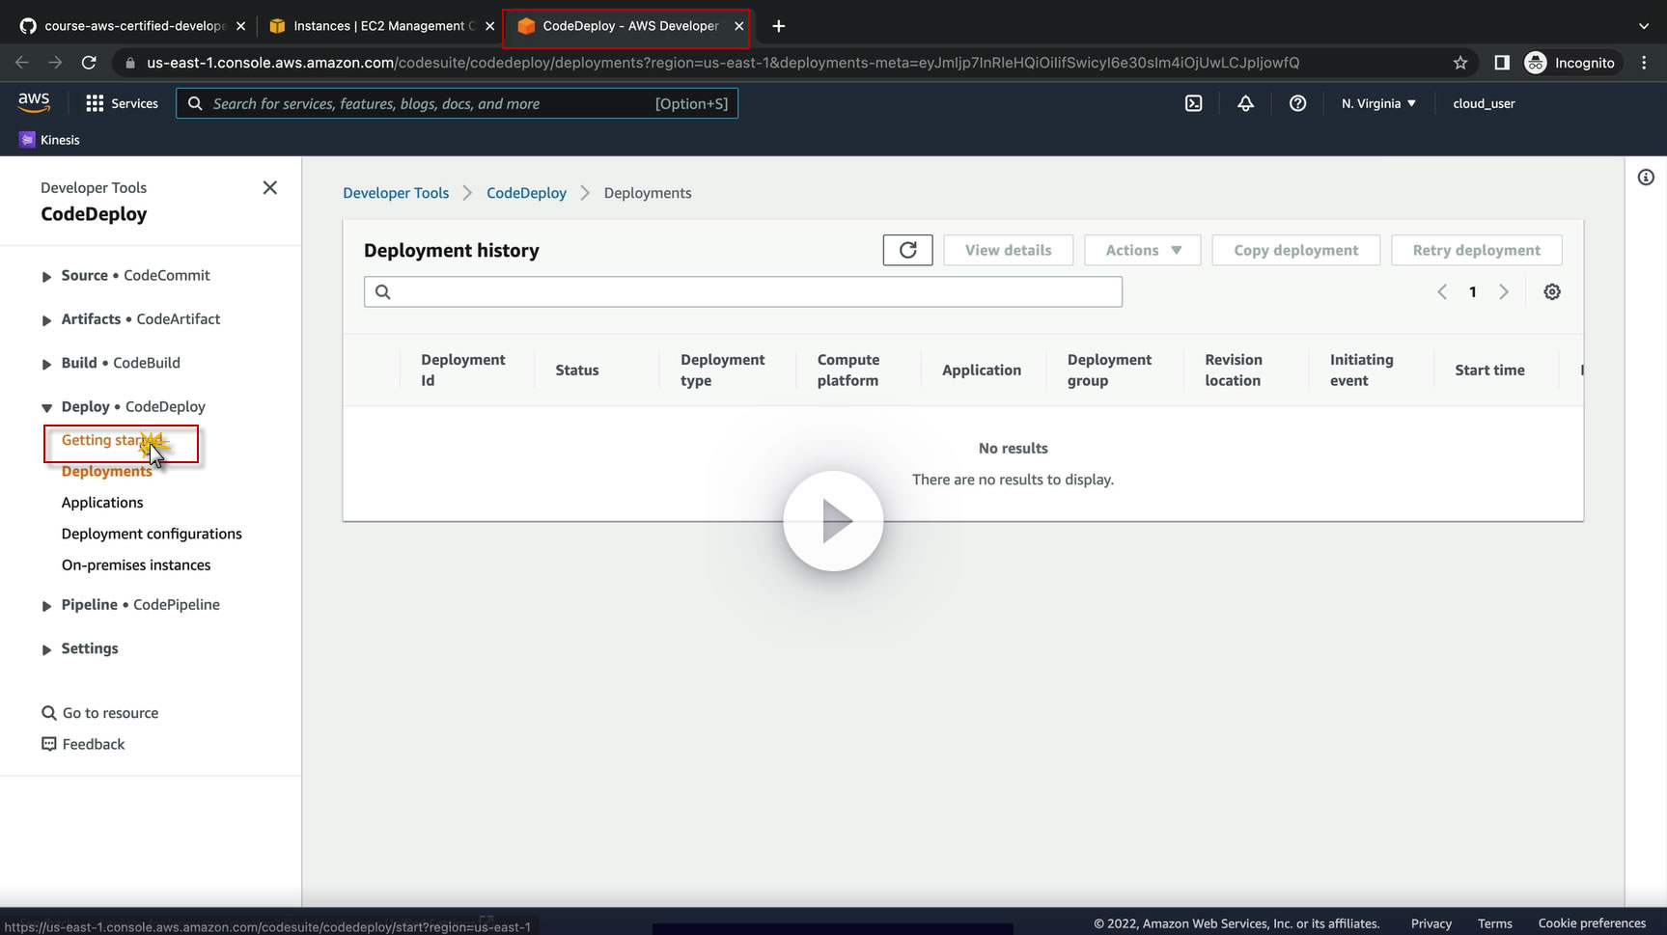Image resolution: width=1667 pixels, height=935 pixels.
Task: Click the View details button
Action: [x=1009, y=250]
